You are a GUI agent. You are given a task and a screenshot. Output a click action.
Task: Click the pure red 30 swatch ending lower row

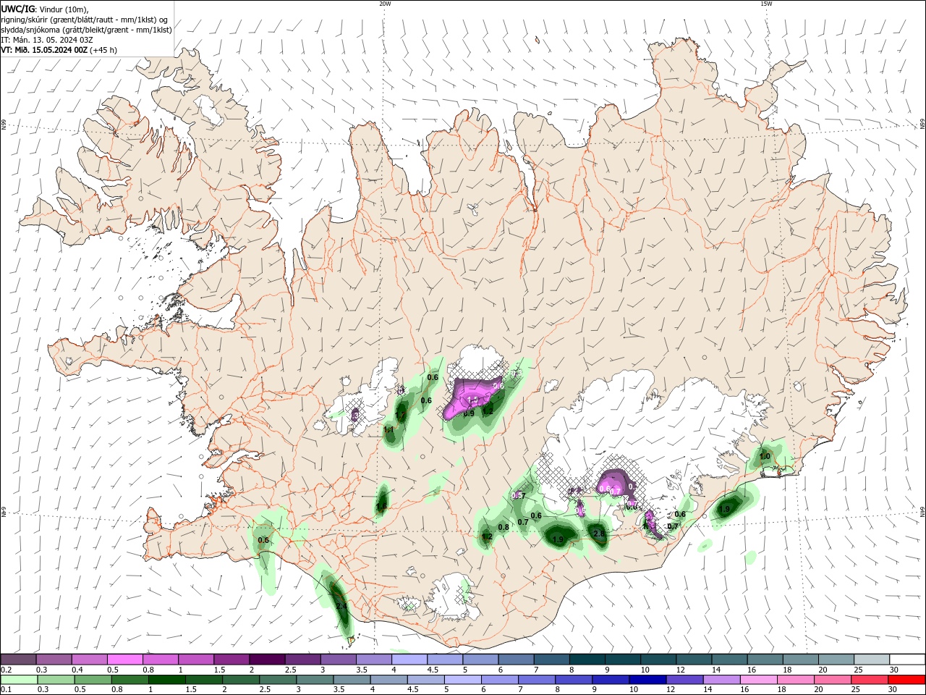(906, 680)
